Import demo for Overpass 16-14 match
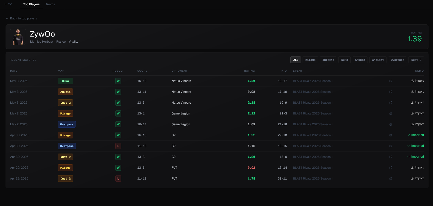The width and height of the screenshot is (433, 206). [417, 124]
